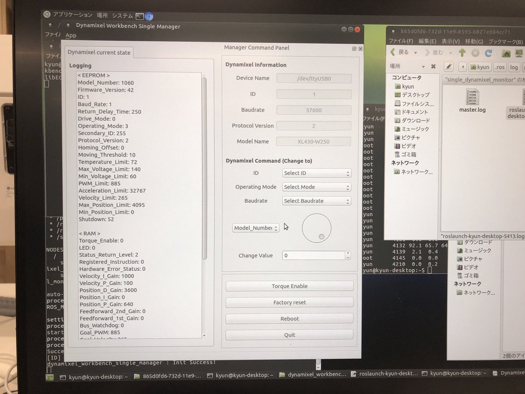Viewport: 525px width, 394px height.
Task: Show desktop icon in bottom taskbar
Action: click(50, 377)
